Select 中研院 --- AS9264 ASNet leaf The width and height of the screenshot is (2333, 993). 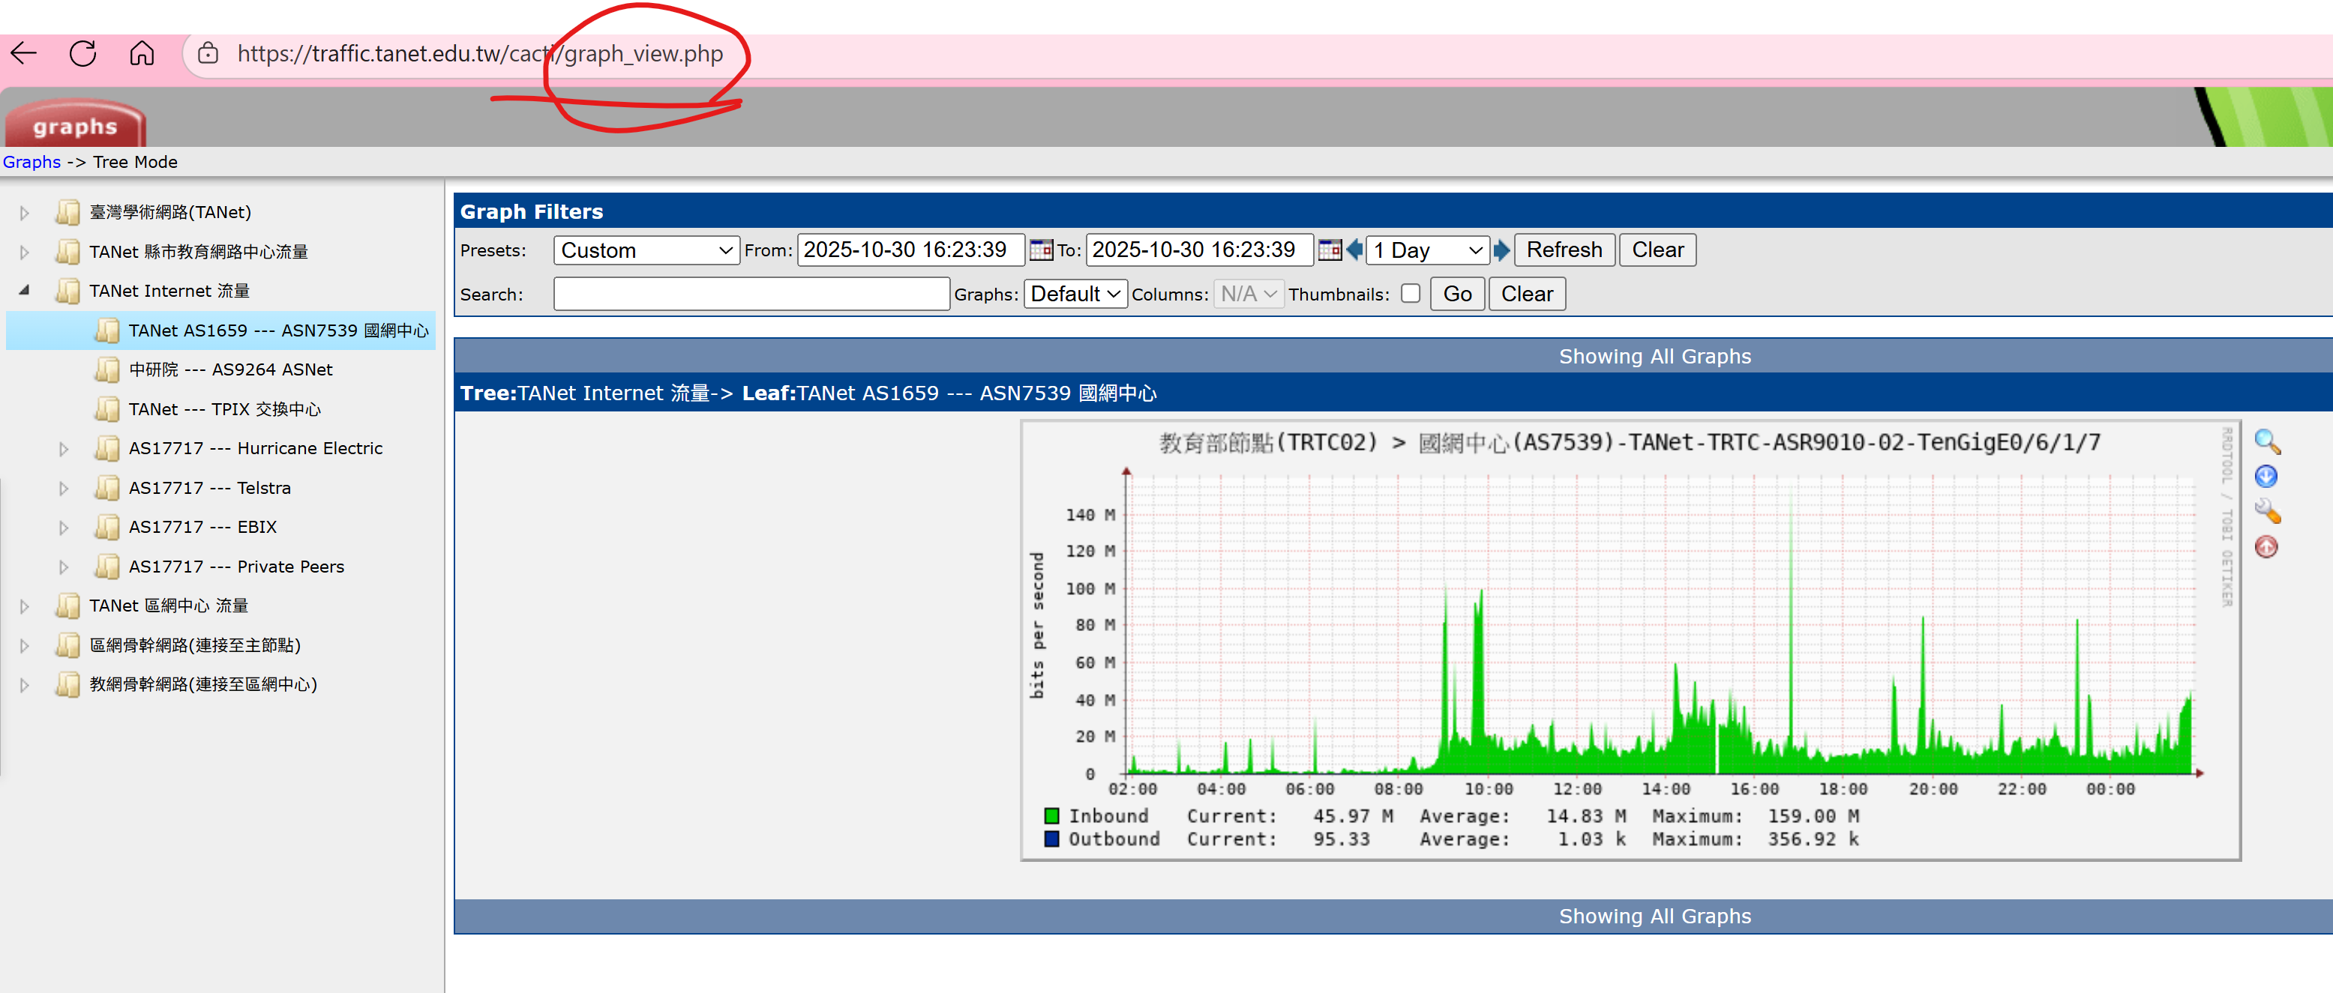pyautogui.click(x=230, y=369)
